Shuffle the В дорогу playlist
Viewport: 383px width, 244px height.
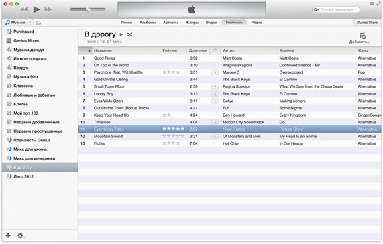tap(129, 34)
